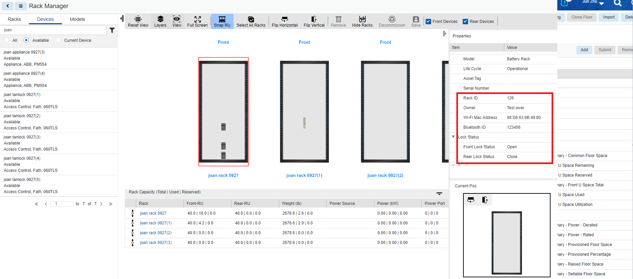Flip vertical in Current Pos panel
The width and height of the screenshot is (633, 279).
point(485,200)
